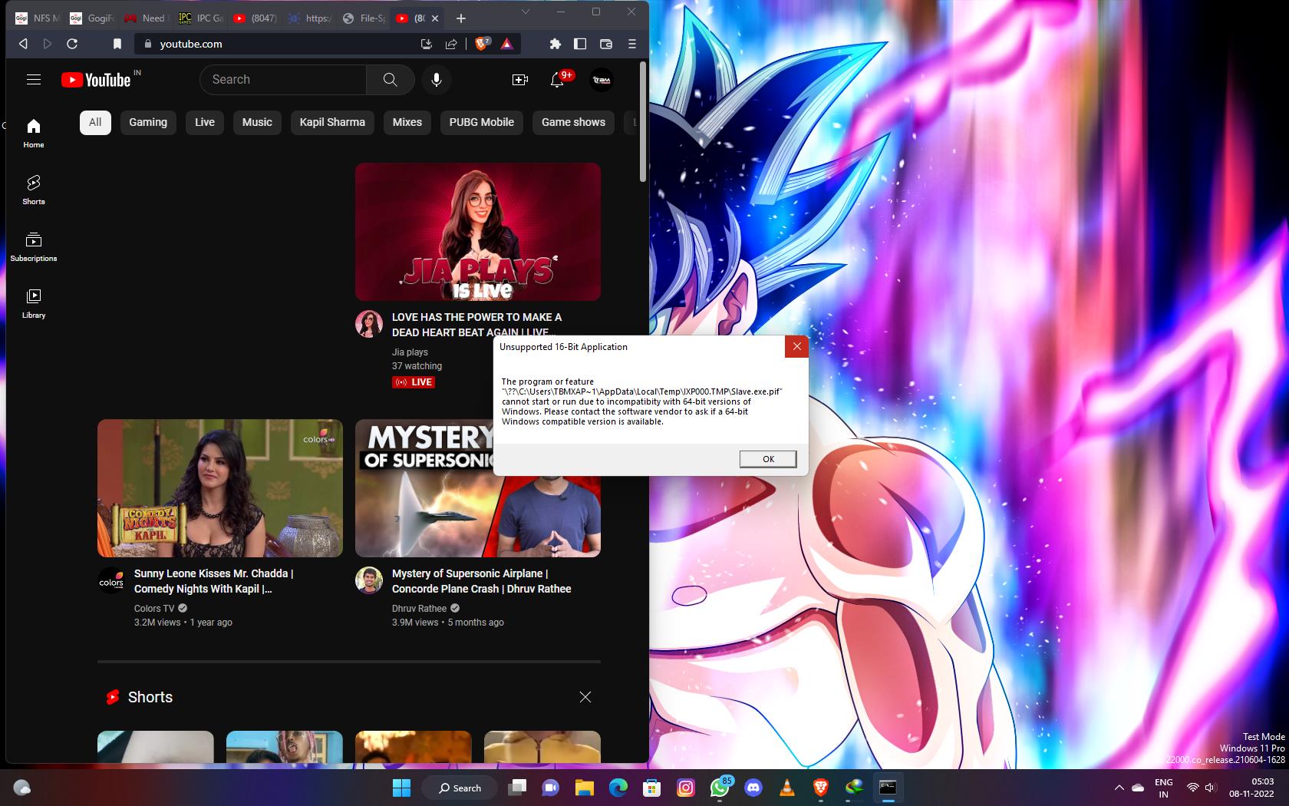Click the YouTube voice search microphone icon
Viewport: 1289px width, 806px height.
[x=436, y=80]
